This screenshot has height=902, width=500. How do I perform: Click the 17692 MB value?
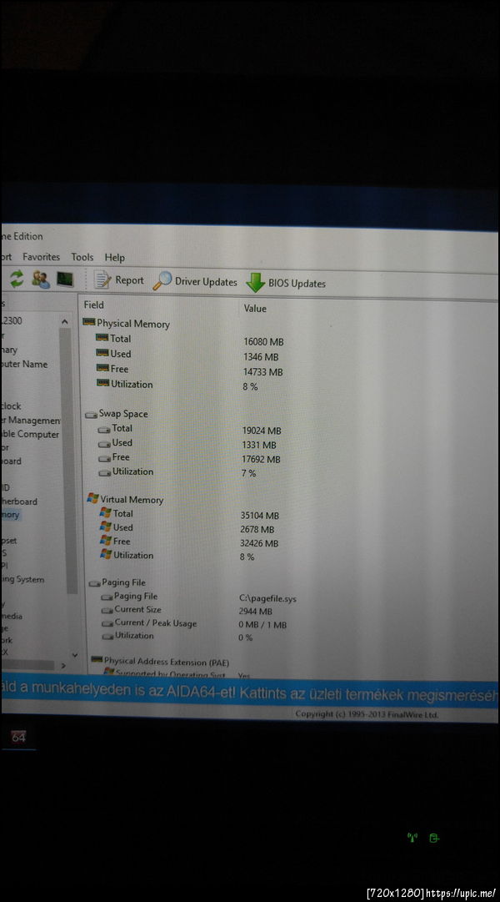(x=261, y=459)
